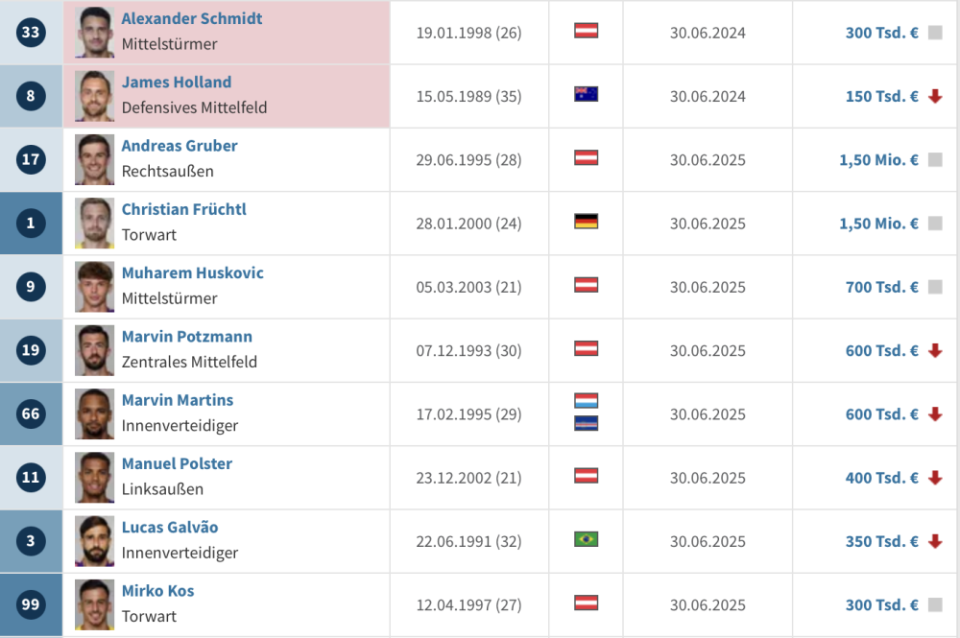960x638 pixels.
Task: Click Marvin Martins' portrait thumbnail
Action: tap(95, 414)
